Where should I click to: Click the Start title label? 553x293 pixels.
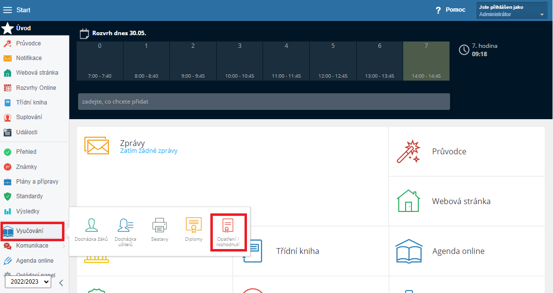(x=23, y=10)
